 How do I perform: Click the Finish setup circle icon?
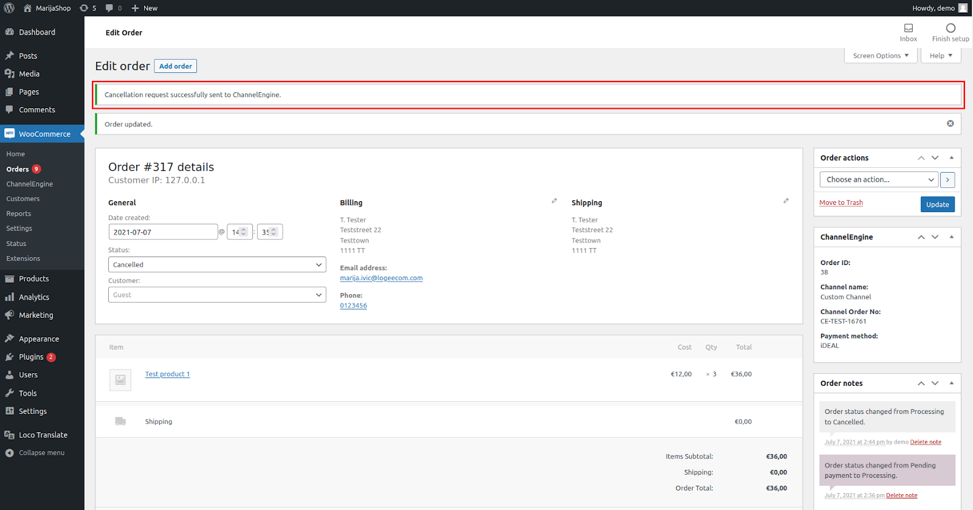[x=950, y=29]
